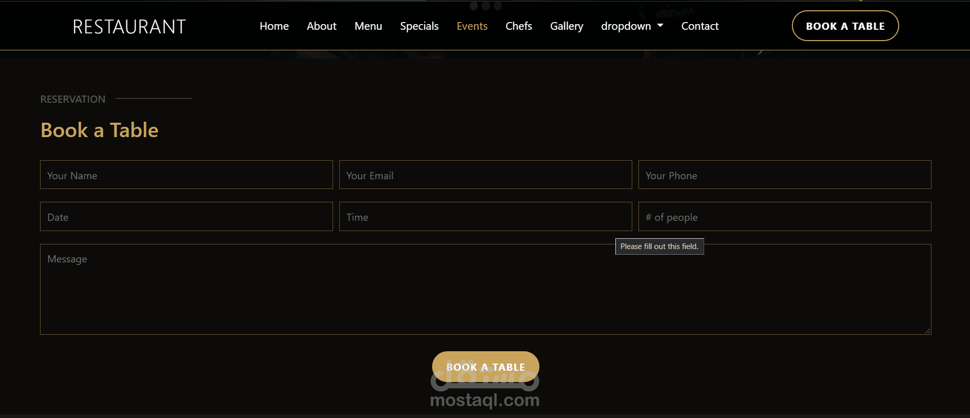Image resolution: width=970 pixels, height=418 pixels.
Task: Grab the Message textarea resize handle
Action: (927, 331)
